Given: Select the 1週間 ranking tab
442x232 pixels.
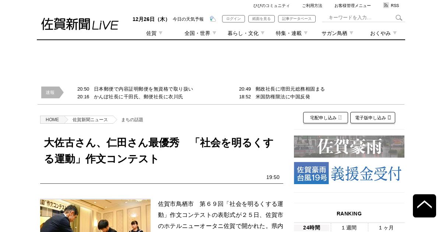Looking at the screenshot, I should (x=349, y=228).
